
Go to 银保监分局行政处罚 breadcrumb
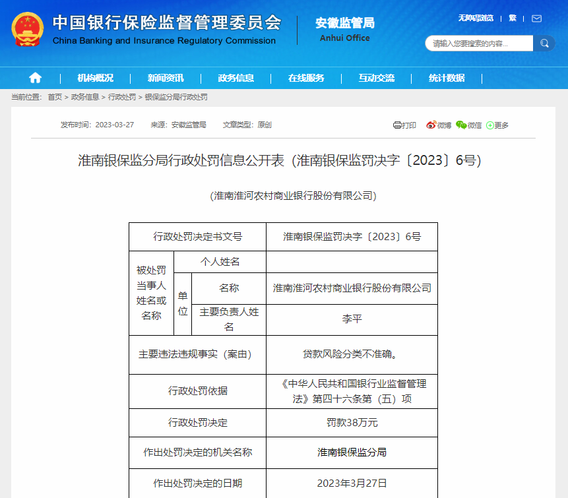(x=176, y=97)
